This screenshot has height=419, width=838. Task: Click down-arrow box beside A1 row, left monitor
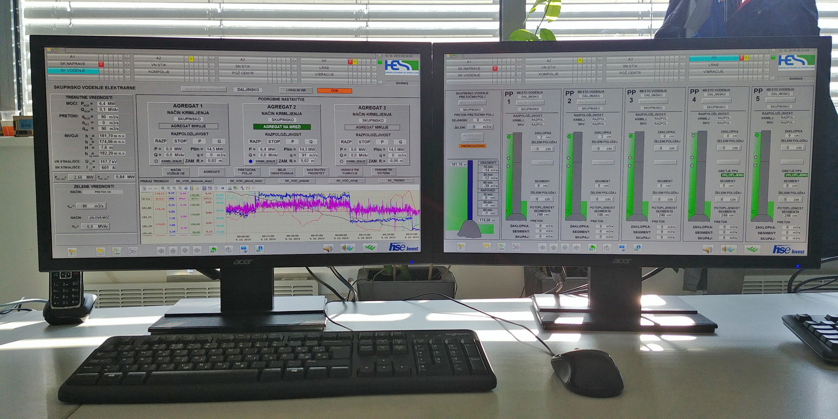[127, 57]
